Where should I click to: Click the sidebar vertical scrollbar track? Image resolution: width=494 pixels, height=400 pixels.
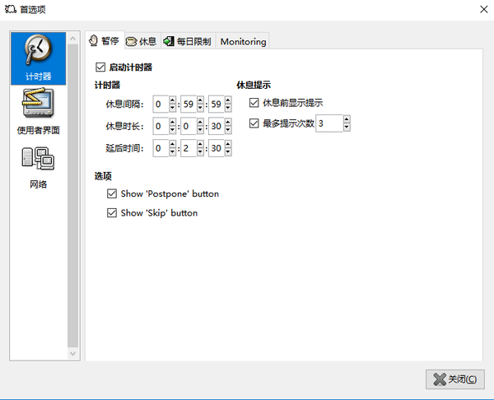(72, 196)
